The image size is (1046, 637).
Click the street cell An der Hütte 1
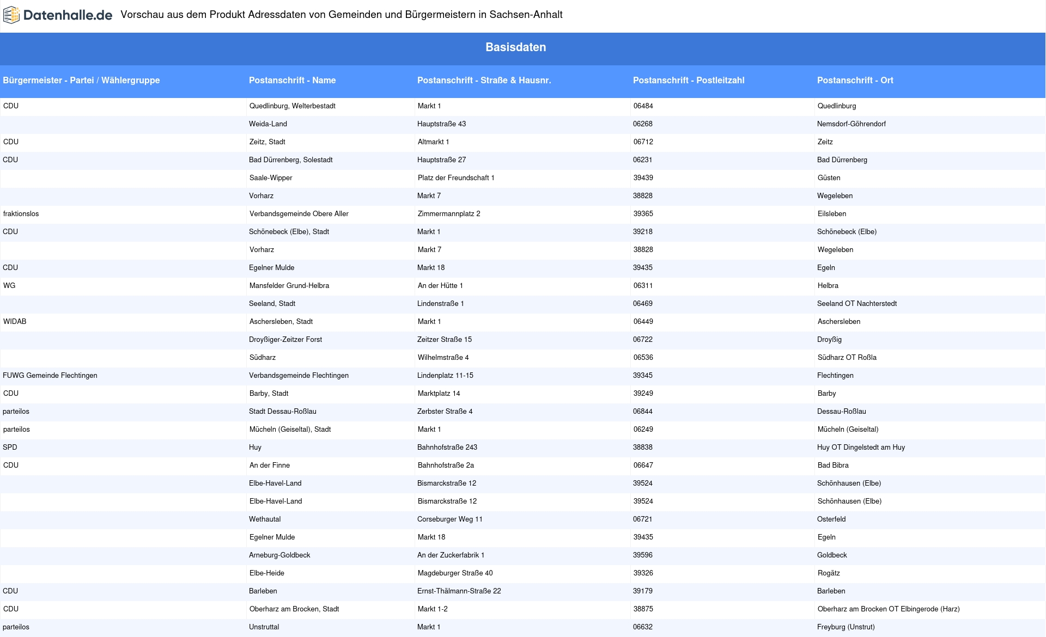(440, 286)
